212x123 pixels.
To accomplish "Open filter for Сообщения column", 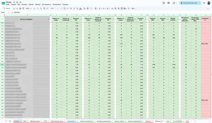I will [210, 19].
